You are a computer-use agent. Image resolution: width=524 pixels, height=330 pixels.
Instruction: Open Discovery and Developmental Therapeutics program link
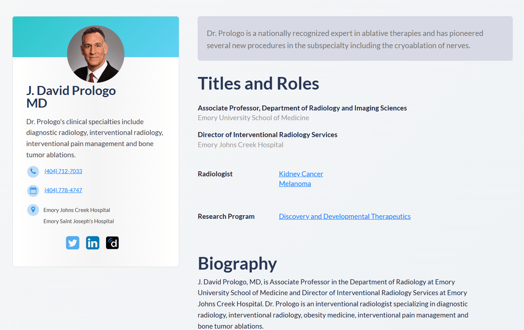[x=345, y=217]
